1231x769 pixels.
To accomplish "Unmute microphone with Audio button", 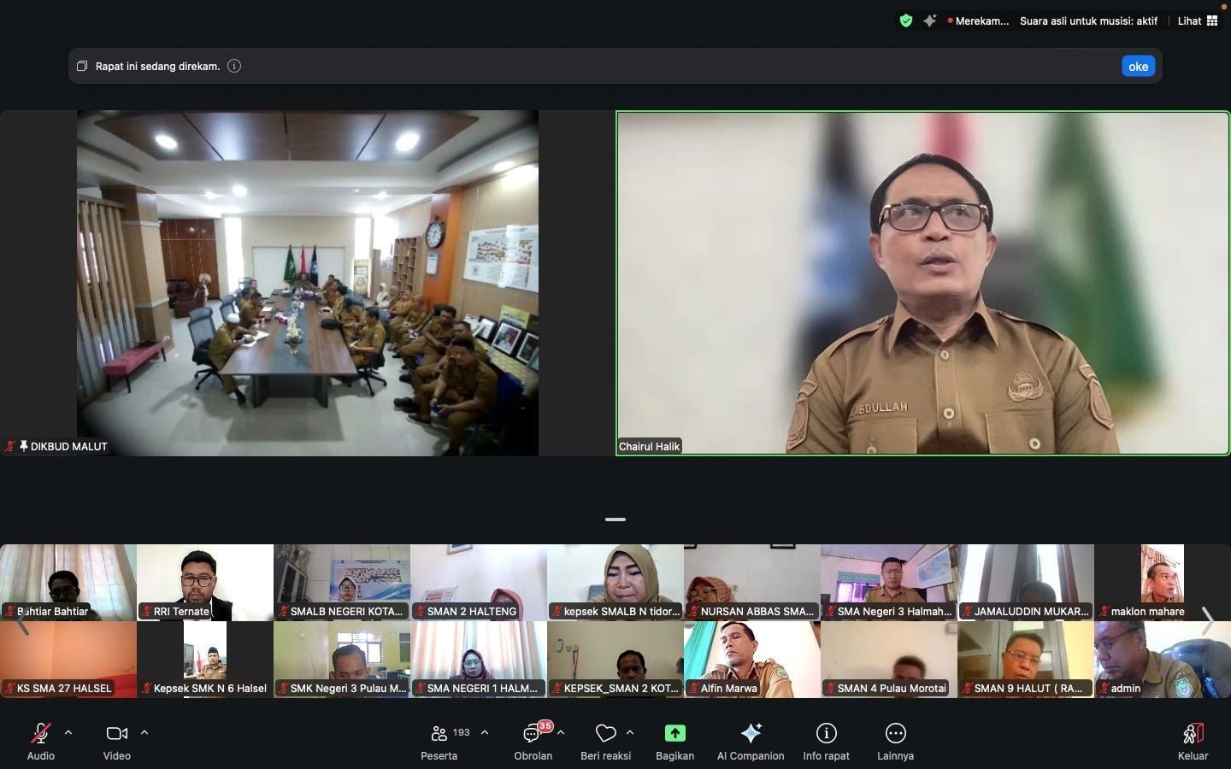I will pos(40,734).
